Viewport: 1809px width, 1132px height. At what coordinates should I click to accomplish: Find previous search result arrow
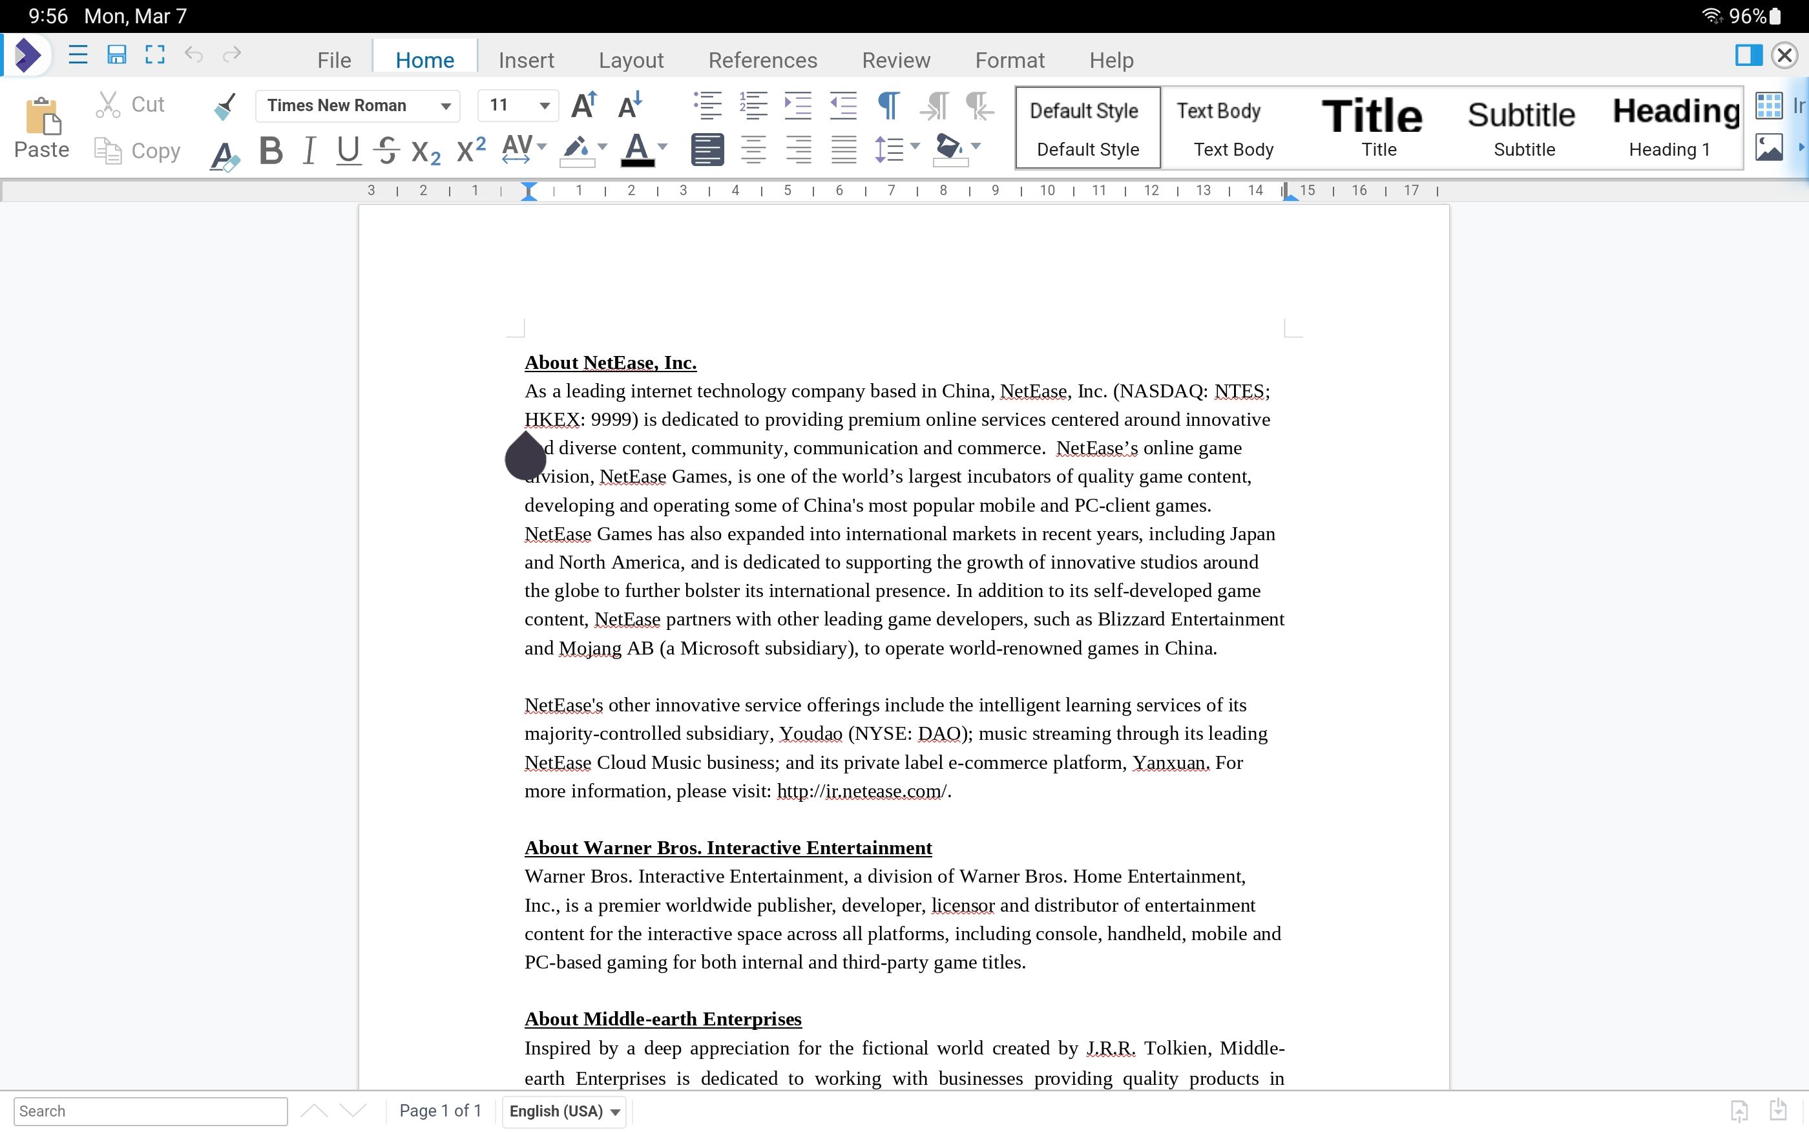coord(315,1111)
